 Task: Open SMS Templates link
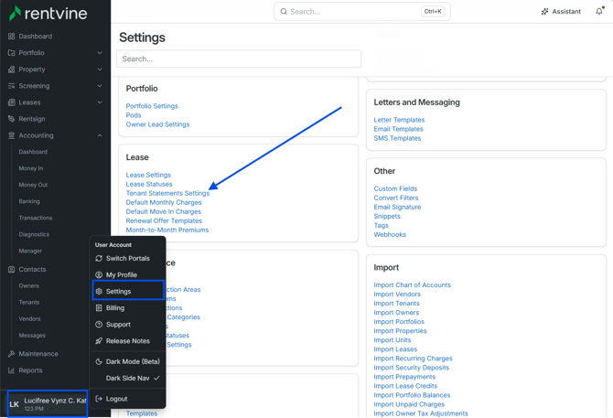tap(397, 138)
